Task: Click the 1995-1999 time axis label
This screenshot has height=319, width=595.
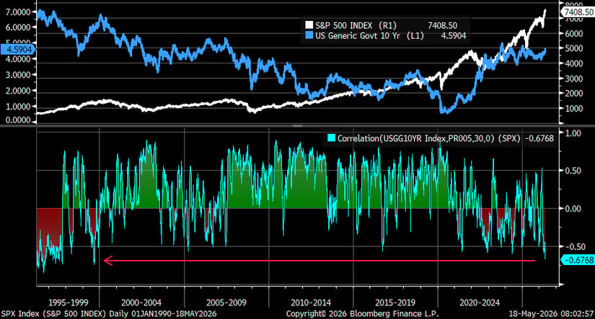Action: [x=69, y=302]
